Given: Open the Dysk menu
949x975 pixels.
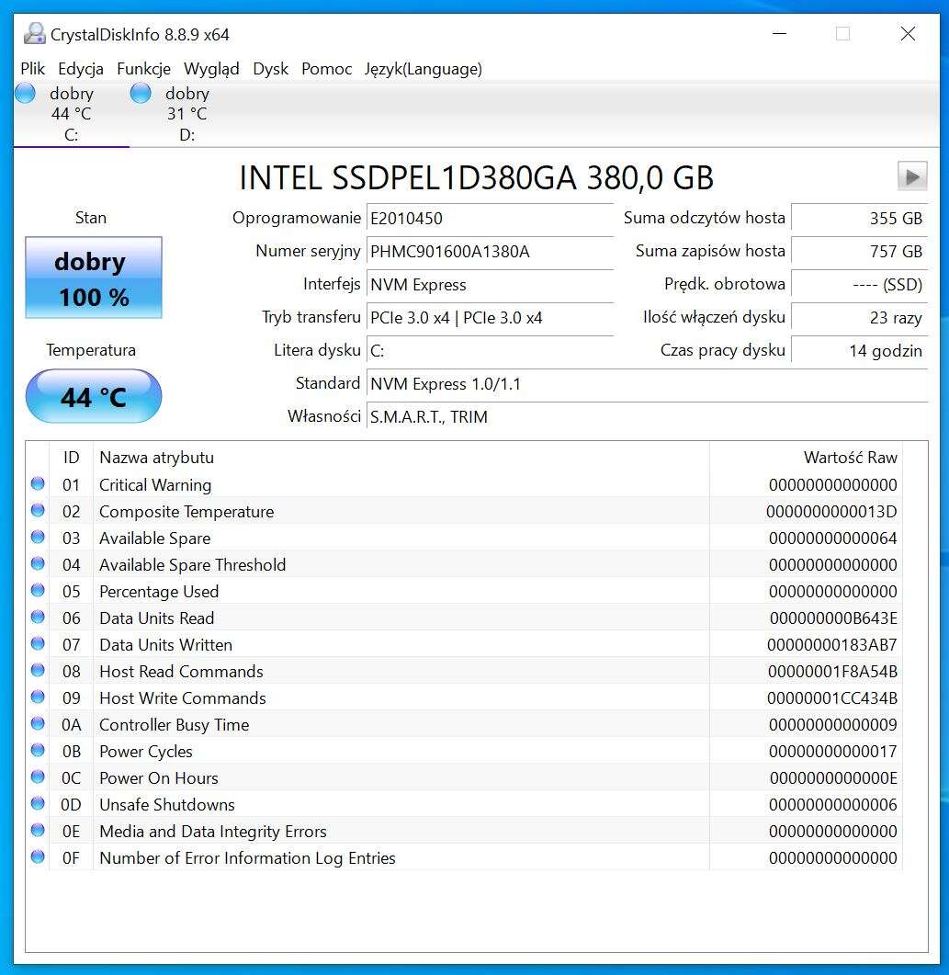Looking at the screenshot, I should [270, 69].
